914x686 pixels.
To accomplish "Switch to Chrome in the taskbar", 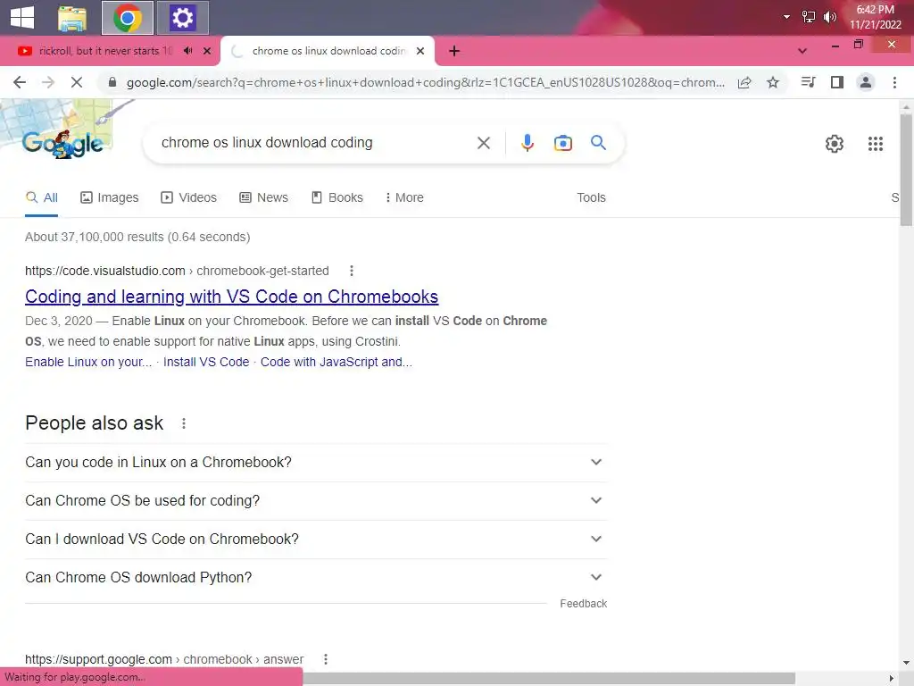I will [x=128, y=18].
